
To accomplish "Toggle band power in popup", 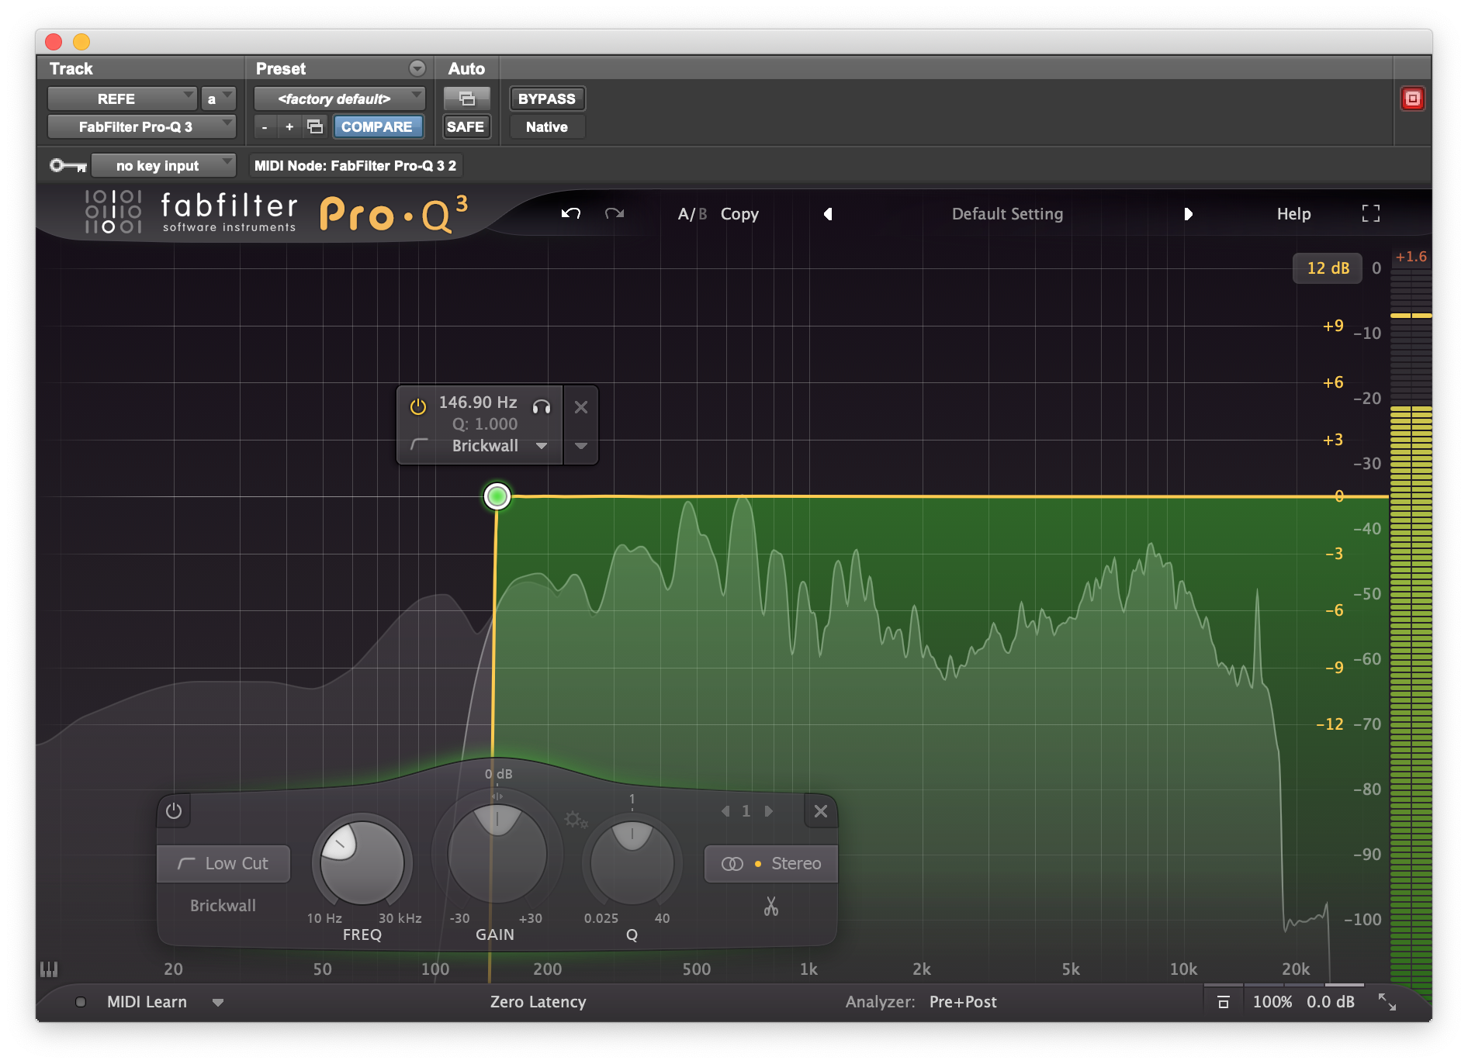I will pos(417,406).
